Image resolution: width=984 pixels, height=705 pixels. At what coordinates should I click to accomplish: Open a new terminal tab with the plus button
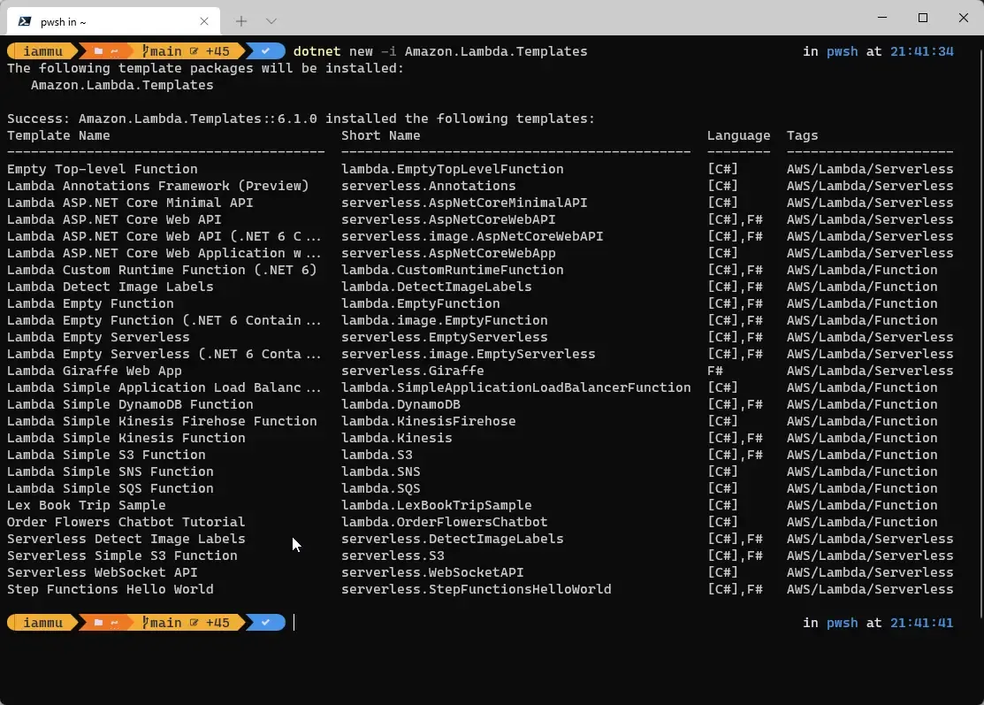click(x=240, y=20)
